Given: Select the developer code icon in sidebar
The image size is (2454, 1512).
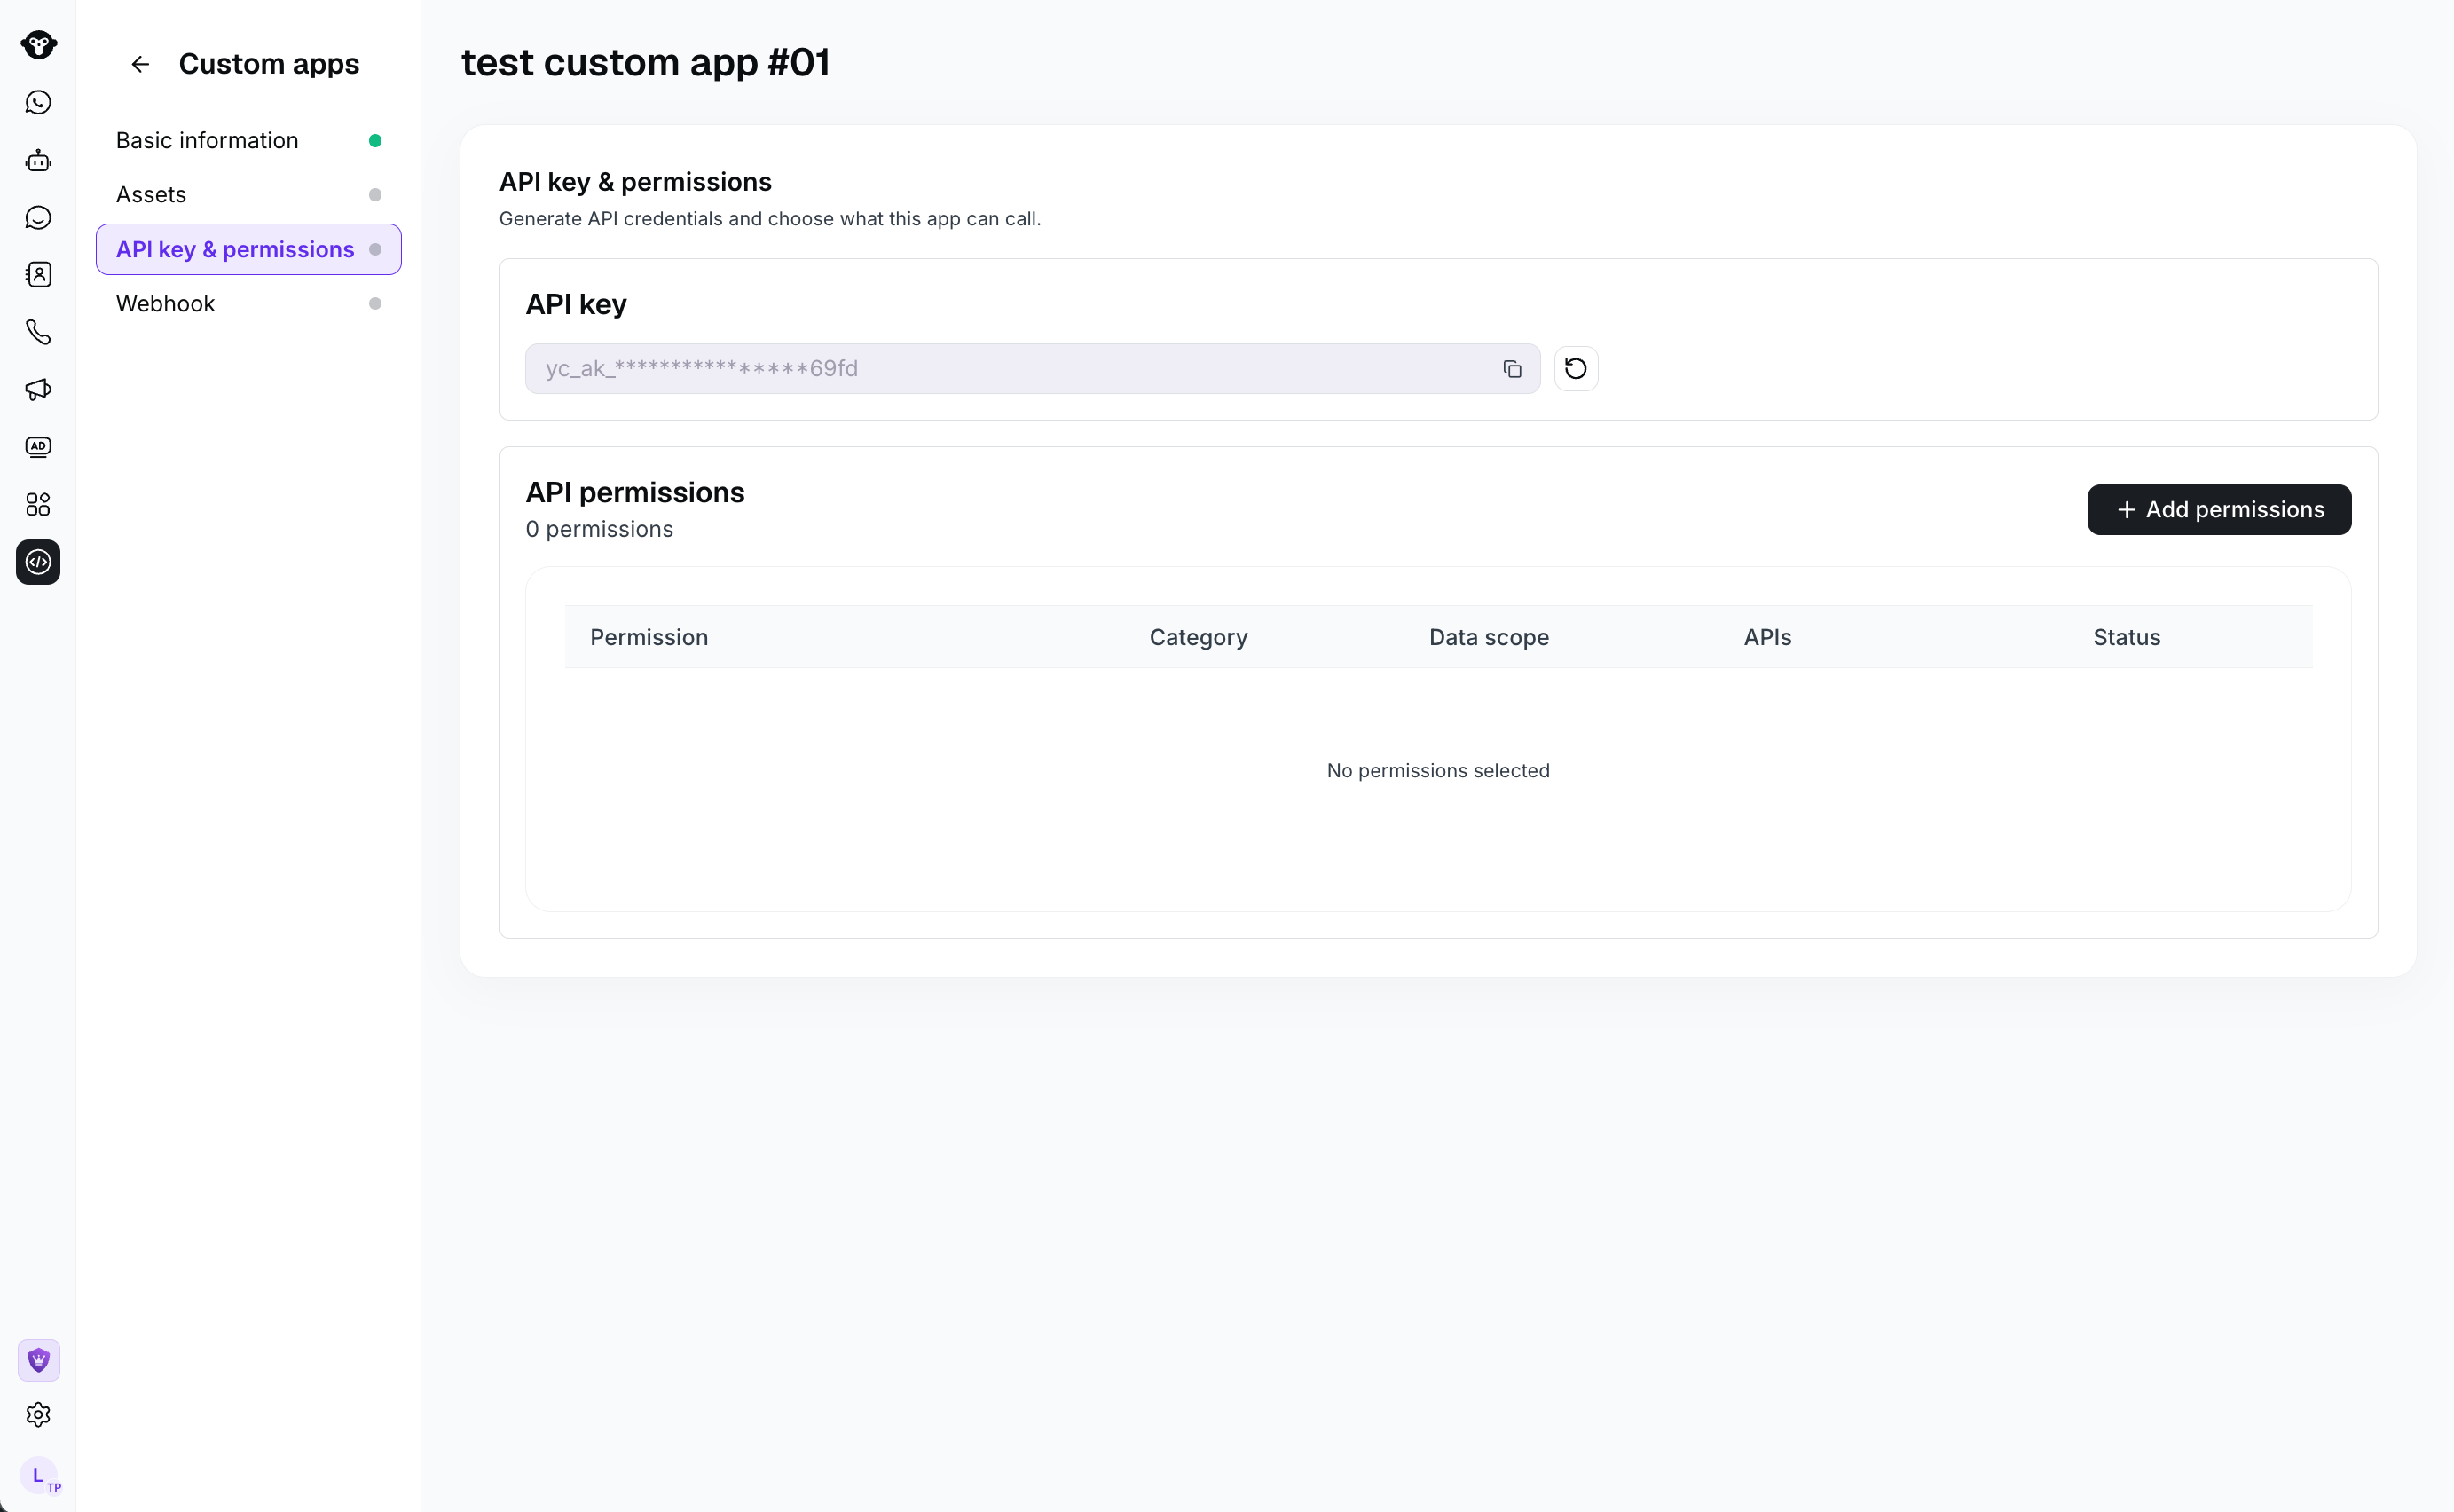Looking at the screenshot, I should (x=38, y=562).
